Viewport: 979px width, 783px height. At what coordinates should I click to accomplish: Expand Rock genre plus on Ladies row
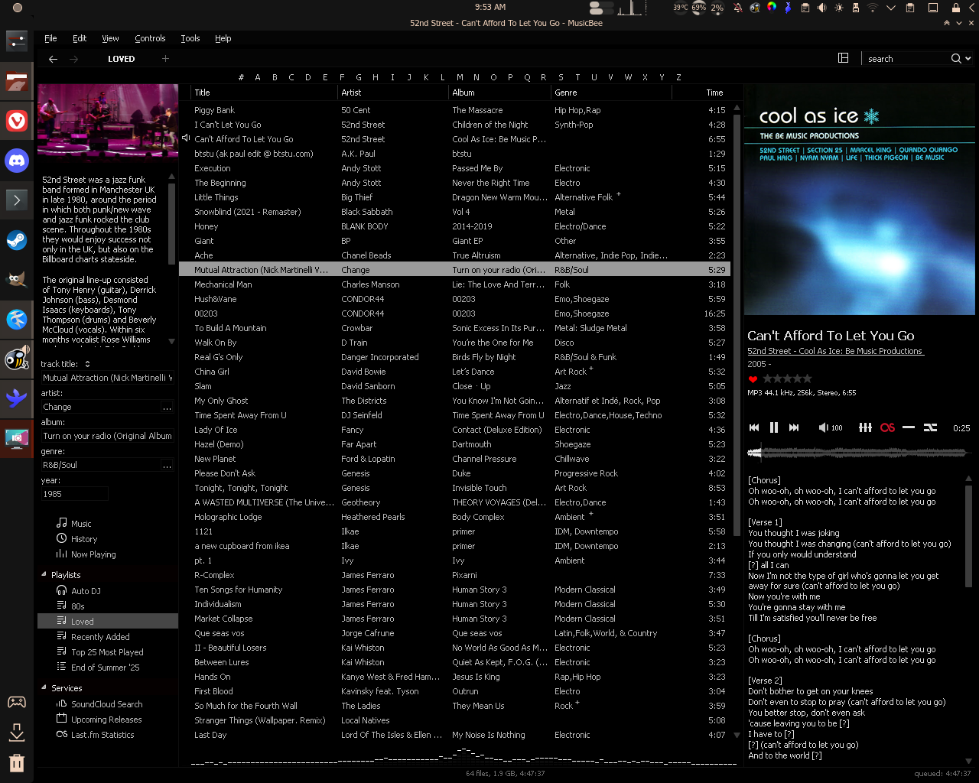coord(577,703)
